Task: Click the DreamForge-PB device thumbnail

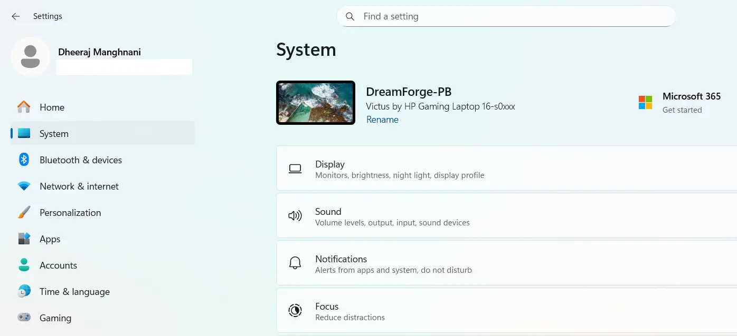Action: pos(315,102)
